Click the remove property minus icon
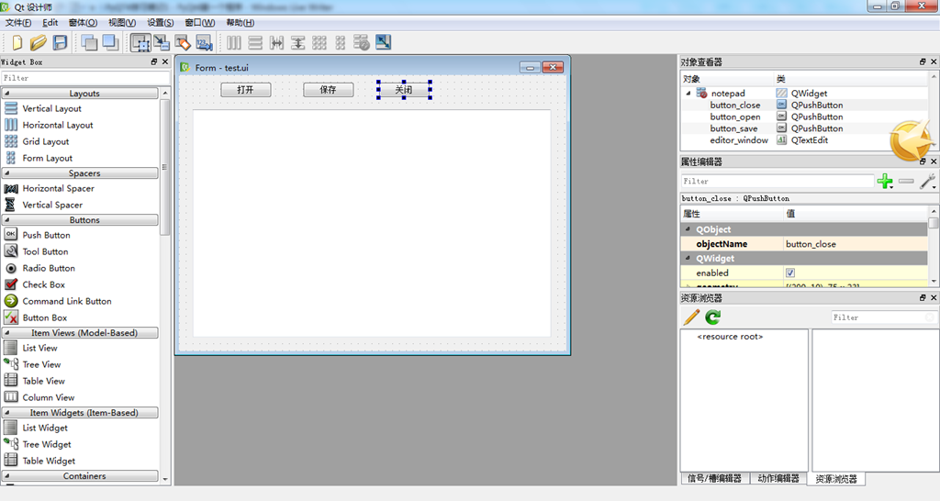940x501 pixels. coord(906,181)
